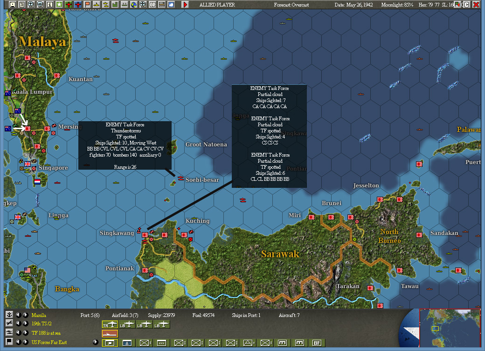Click the green ship toolbar icon
This screenshot has height=351, width=485.
tap(124, 5)
